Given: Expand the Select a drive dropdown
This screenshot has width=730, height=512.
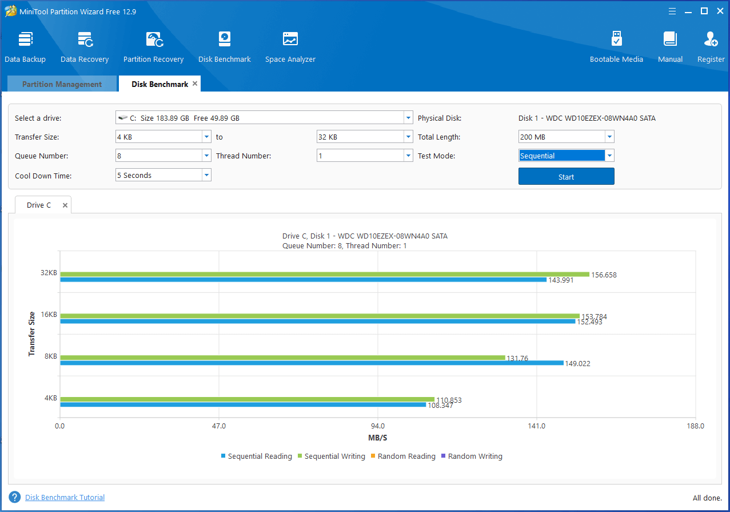Looking at the screenshot, I should [x=408, y=118].
